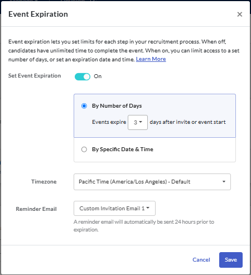The width and height of the screenshot is (251, 275).
Task: Expand the Pacific Time timezone dropdown
Action: (x=152, y=182)
